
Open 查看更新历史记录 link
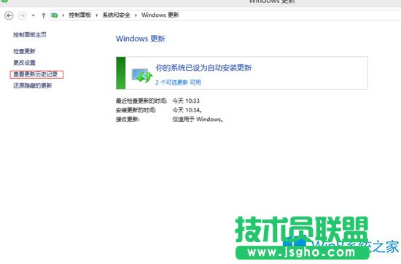(36, 74)
